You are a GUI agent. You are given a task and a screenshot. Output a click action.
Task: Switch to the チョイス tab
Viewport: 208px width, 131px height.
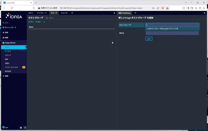coord(64,13)
